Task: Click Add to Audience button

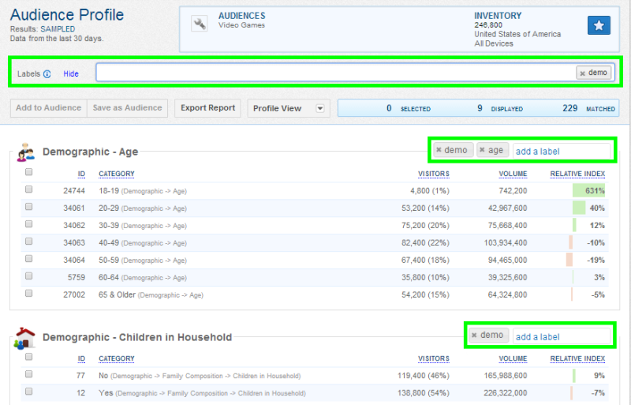Action: click(x=49, y=108)
